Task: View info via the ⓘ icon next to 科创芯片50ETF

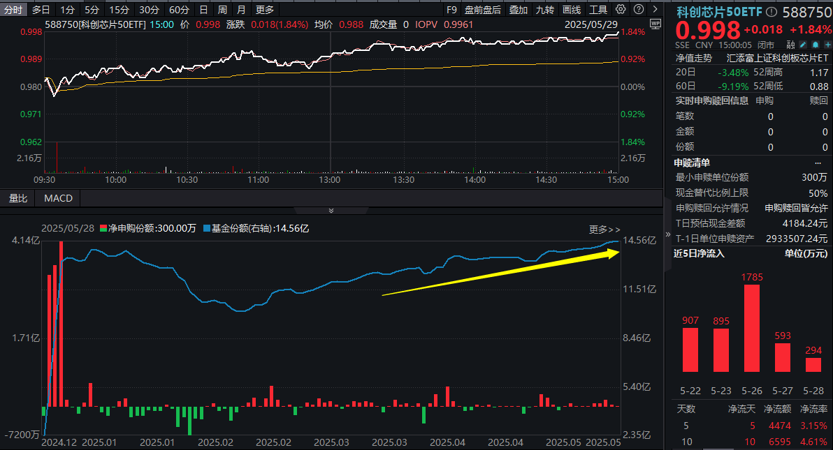Action: (770, 11)
